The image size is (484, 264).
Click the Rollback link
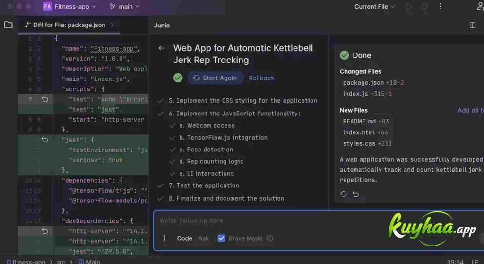click(x=261, y=78)
